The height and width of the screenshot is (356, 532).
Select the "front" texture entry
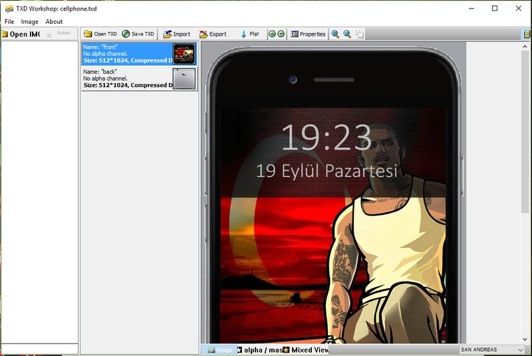click(x=139, y=54)
